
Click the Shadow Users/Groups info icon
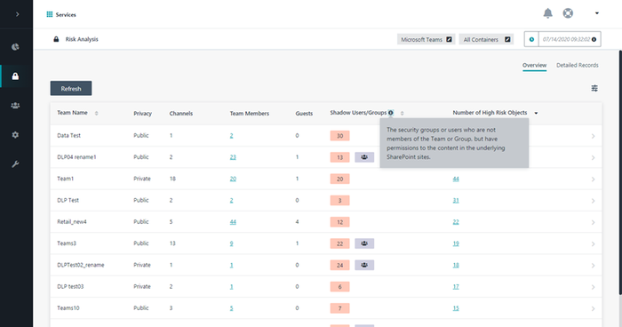(391, 113)
